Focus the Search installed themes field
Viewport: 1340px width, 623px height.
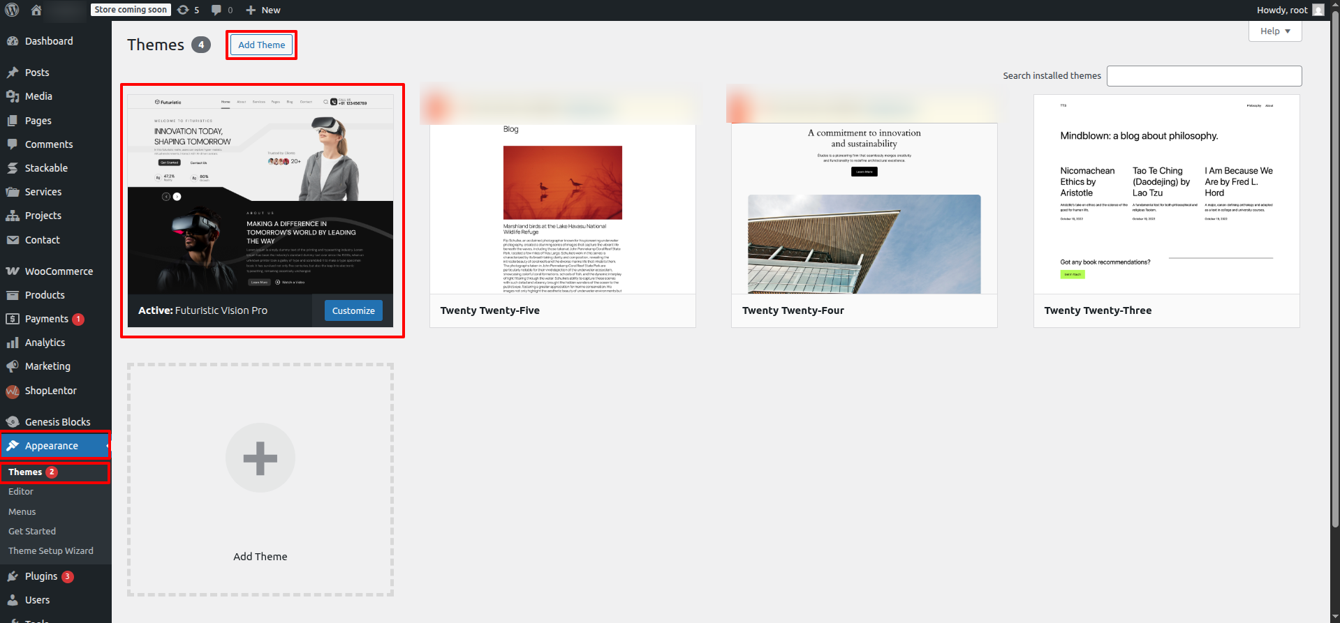(x=1204, y=76)
